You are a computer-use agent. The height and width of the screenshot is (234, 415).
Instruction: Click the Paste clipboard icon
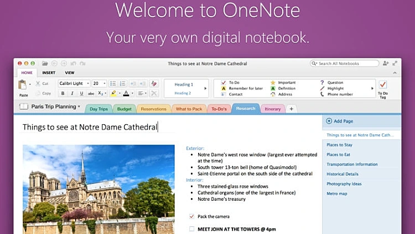(x=23, y=85)
